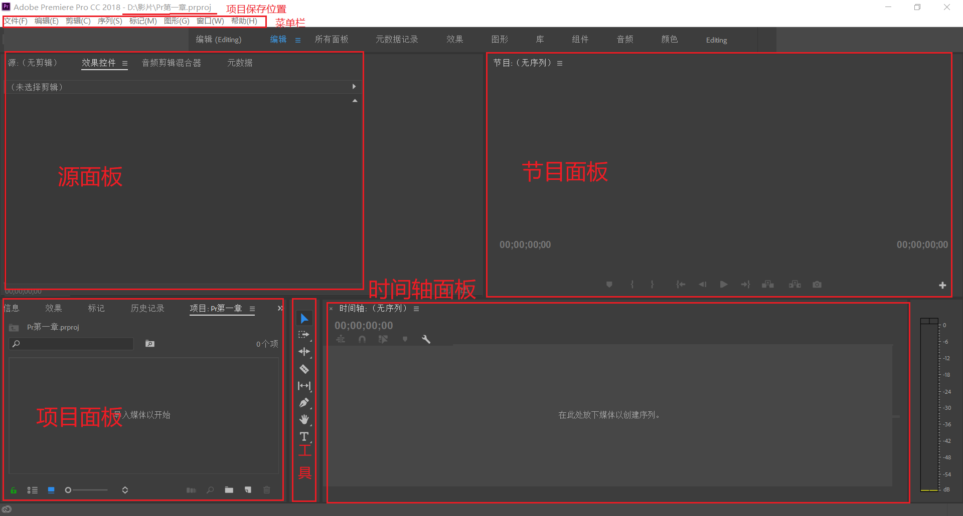Step back one frame
Viewport: 963px width, 516px height.
(x=703, y=285)
